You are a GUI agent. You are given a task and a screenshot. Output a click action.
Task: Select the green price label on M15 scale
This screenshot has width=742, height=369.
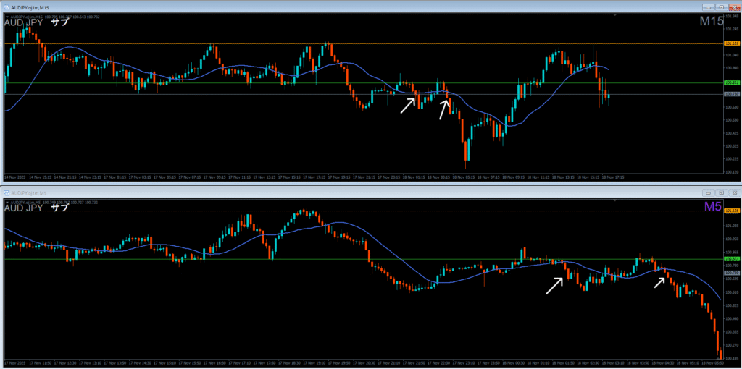pyautogui.click(x=731, y=83)
